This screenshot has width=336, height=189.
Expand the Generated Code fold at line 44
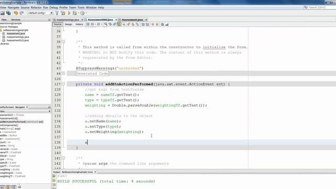pos(64,73)
